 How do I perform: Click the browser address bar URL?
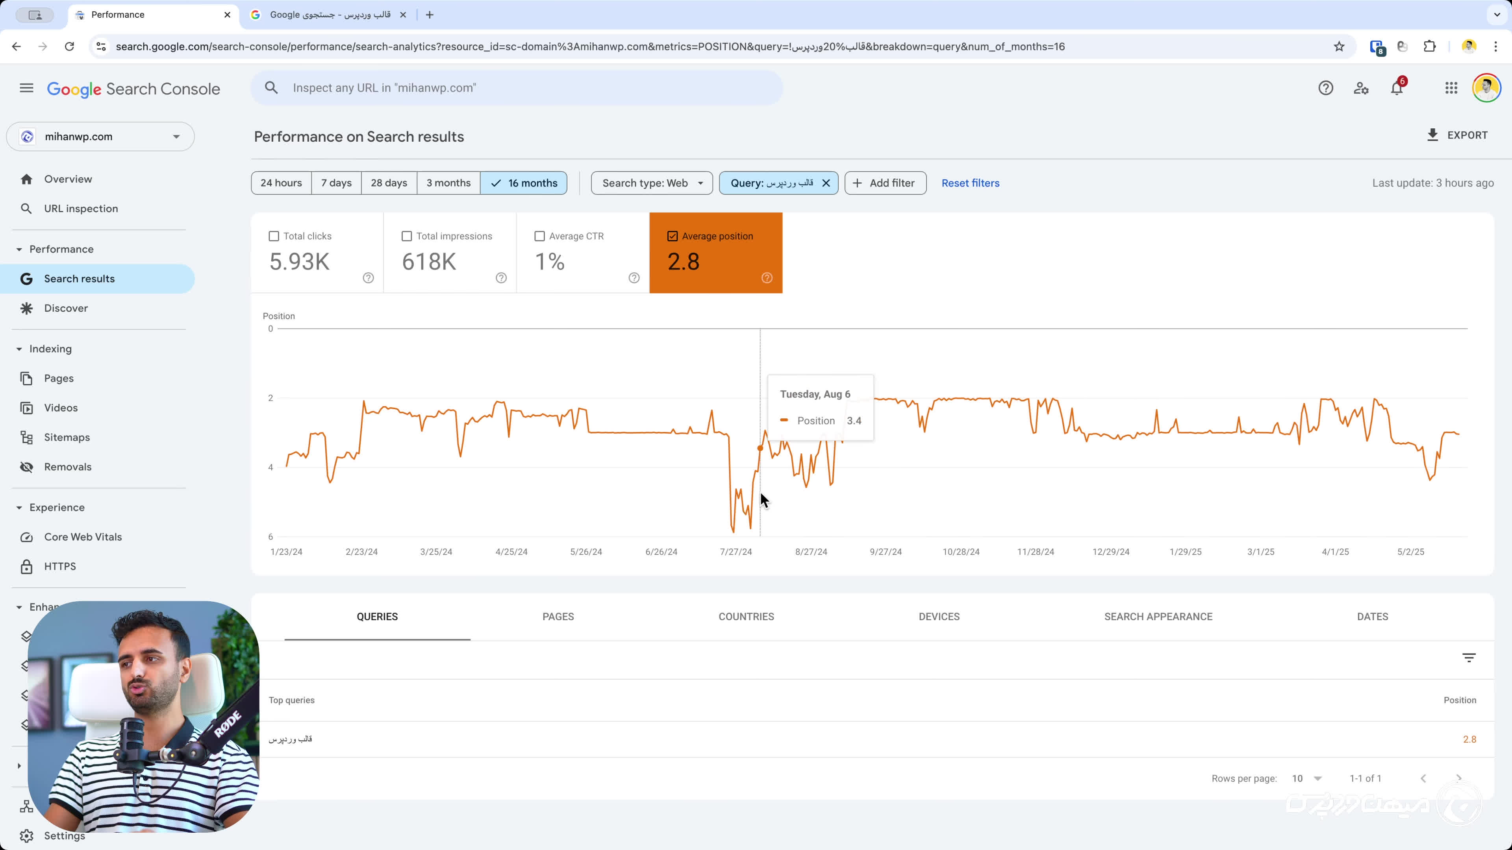(590, 46)
